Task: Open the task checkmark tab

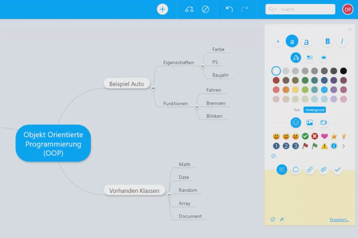Action: pos(337,170)
